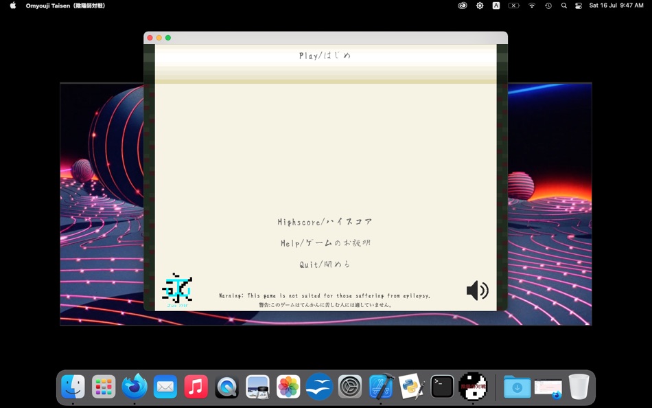Restore the minimized Firefox window in the Dock
This screenshot has width=652, height=408.
(x=548, y=388)
